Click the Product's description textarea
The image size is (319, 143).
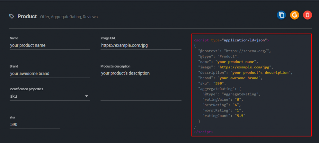141,85
